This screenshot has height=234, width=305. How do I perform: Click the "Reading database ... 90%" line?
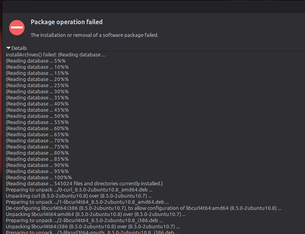[x=37, y=165]
